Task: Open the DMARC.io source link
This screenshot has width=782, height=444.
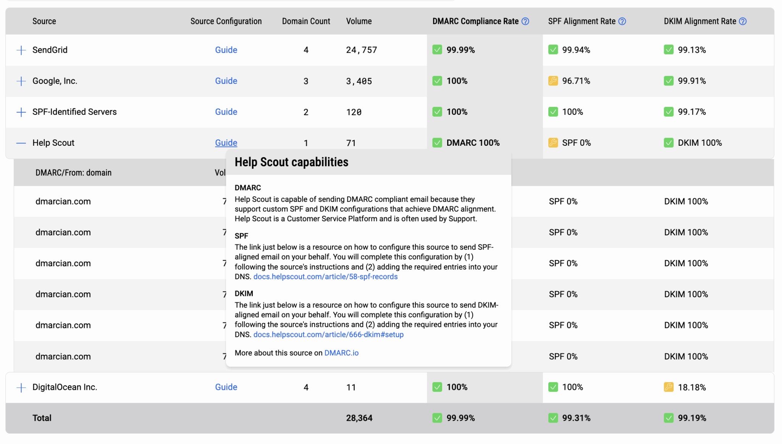Action: tap(341, 353)
